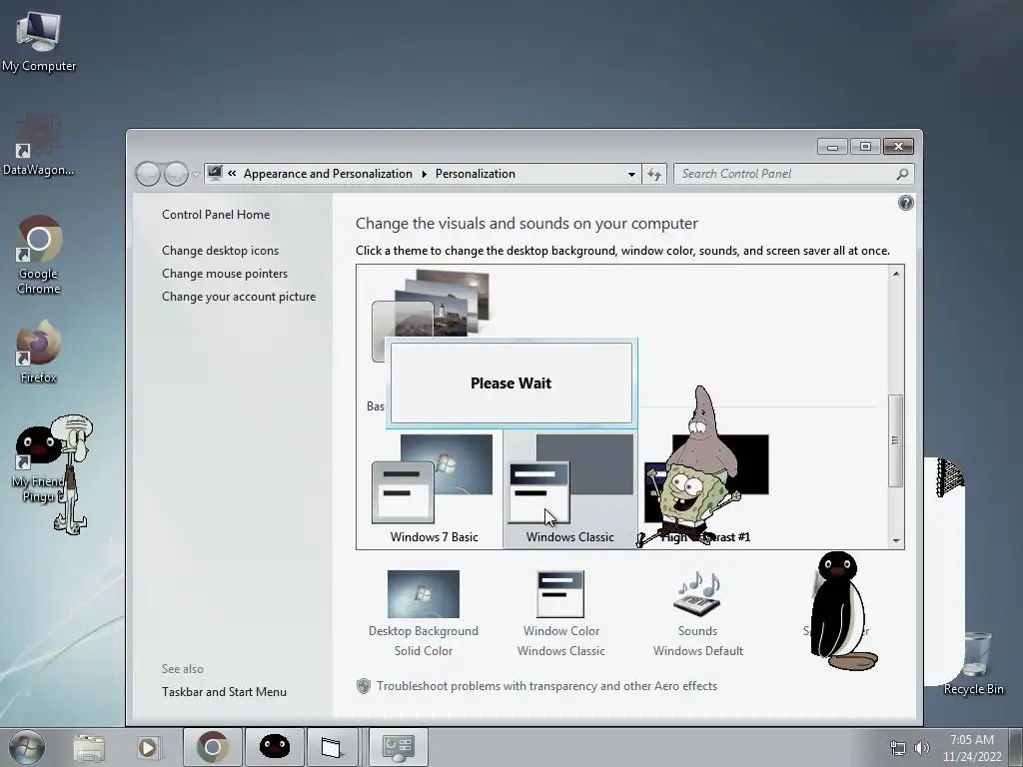Open the Recycle Bin on the desktop
The image size is (1023, 767).
(x=973, y=663)
